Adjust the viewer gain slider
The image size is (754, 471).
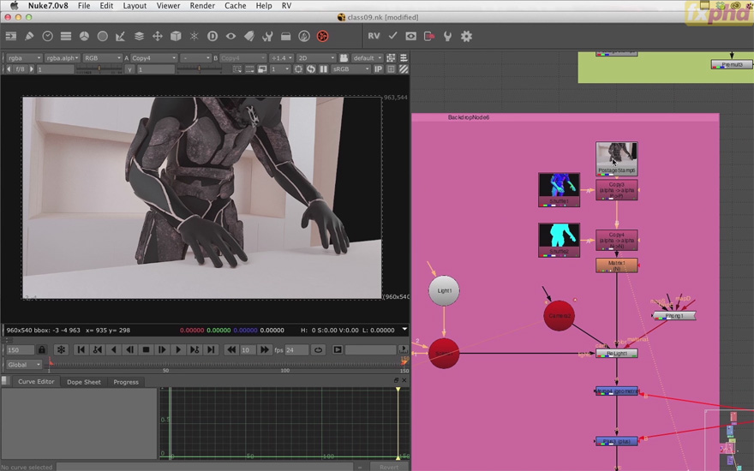(x=99, y=69)
